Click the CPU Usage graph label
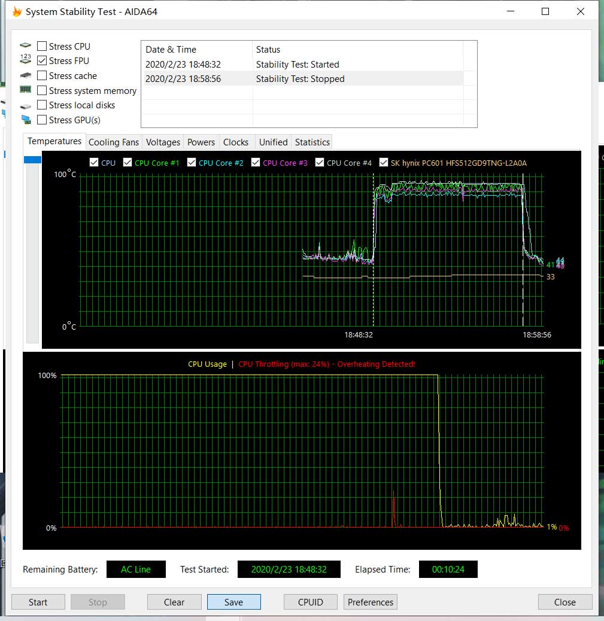 coord(207,364)
